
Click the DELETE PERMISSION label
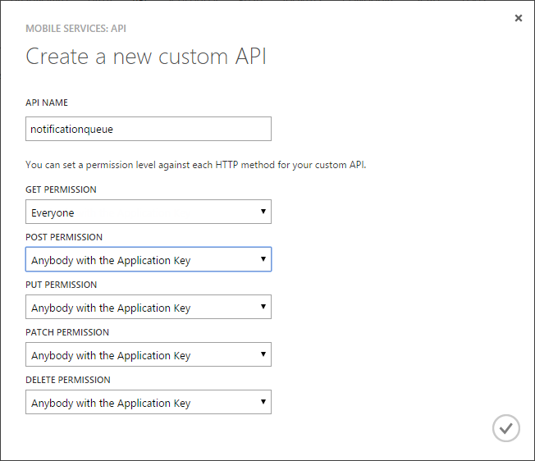67,380
